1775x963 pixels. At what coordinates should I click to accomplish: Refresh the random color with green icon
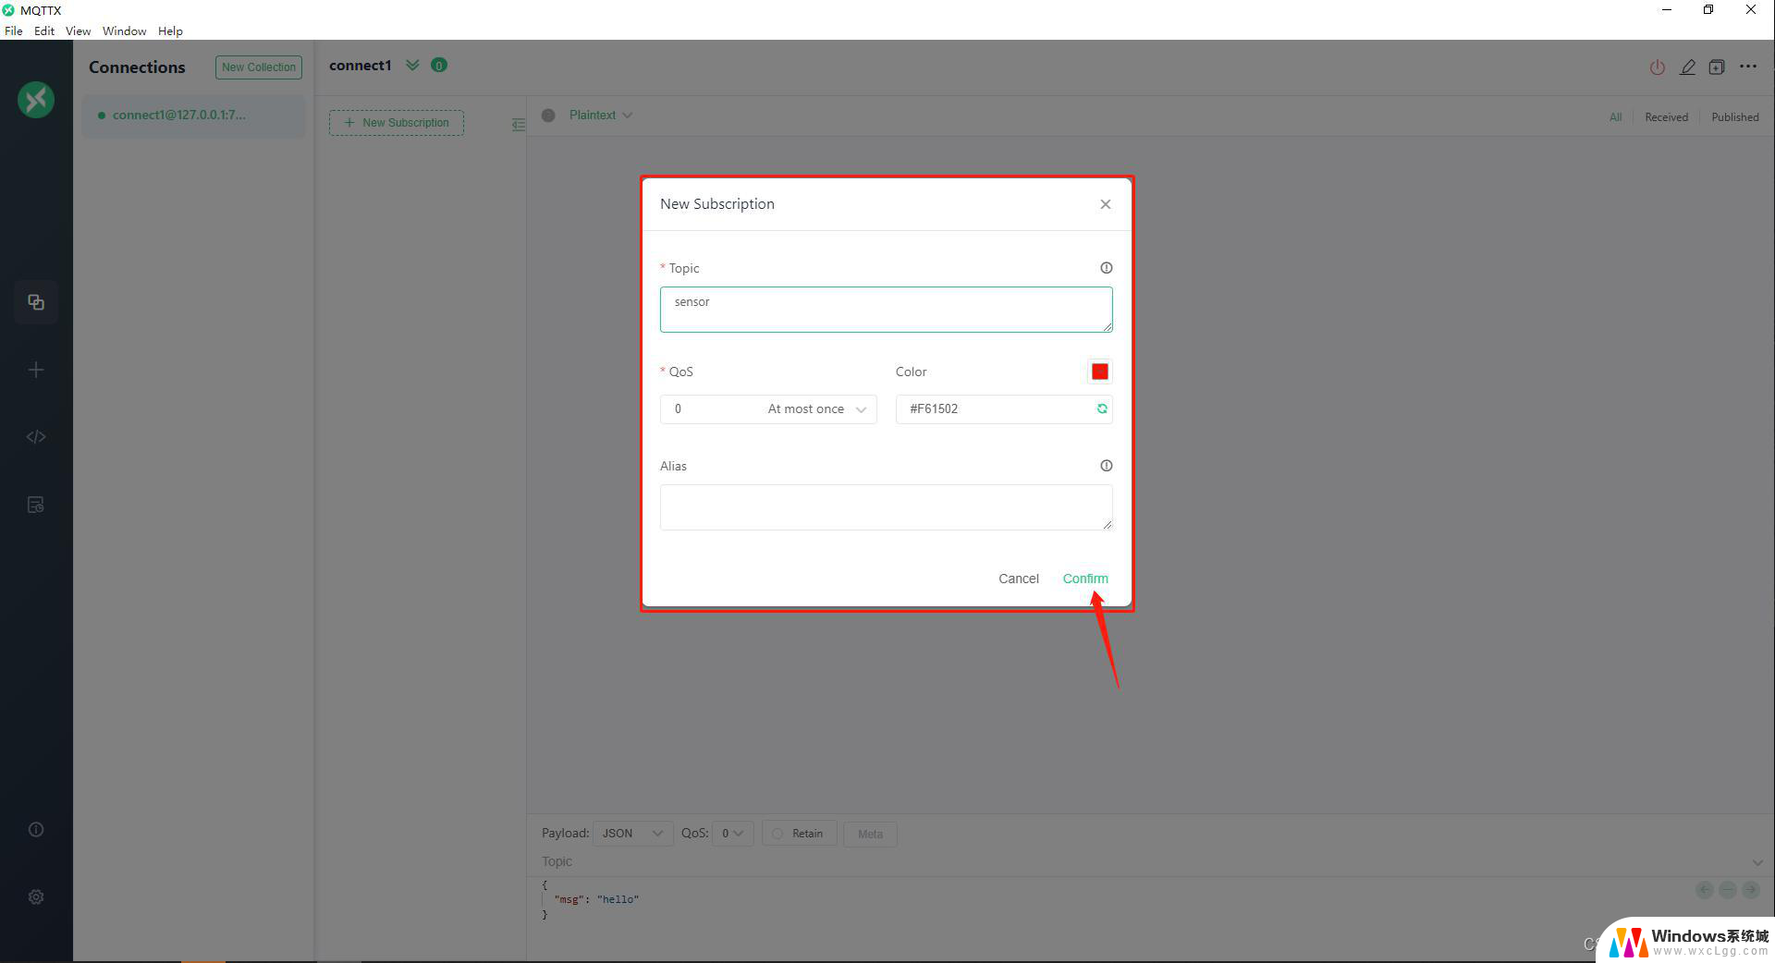click(x=1102, y=408)
